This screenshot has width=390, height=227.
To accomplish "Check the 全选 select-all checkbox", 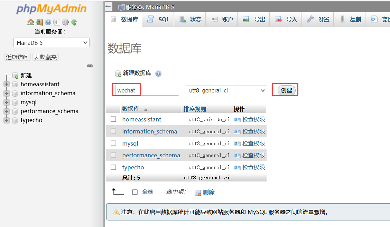I will coord(135,192).
